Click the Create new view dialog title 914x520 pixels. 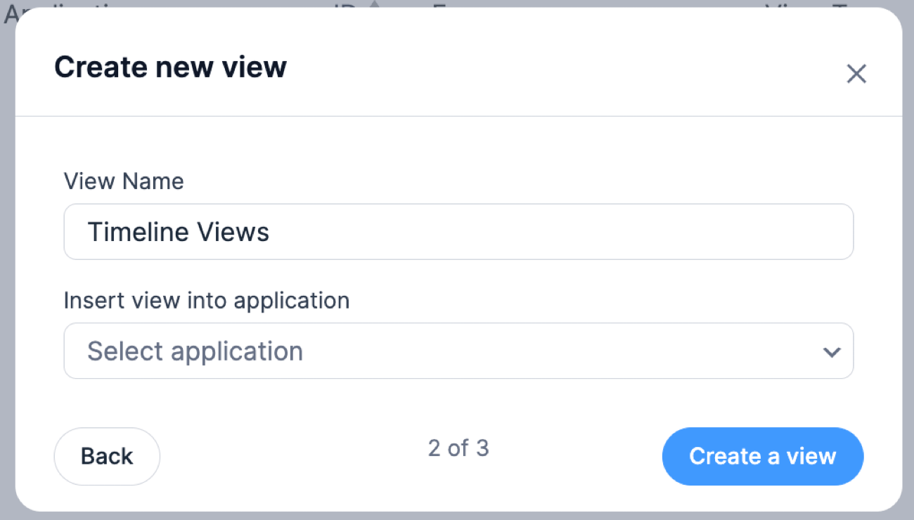170,67
